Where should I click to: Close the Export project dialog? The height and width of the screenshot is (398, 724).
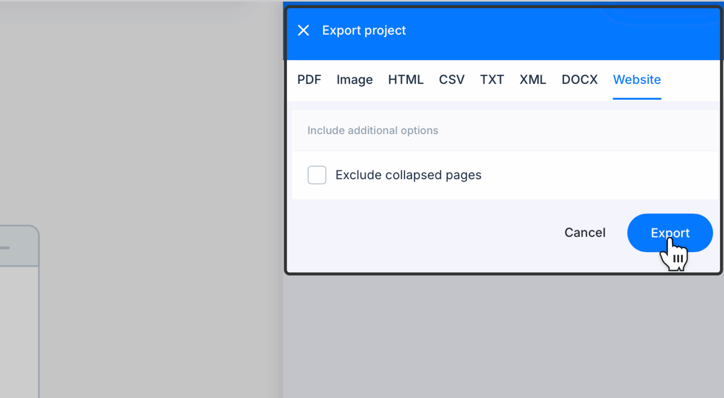303,30
